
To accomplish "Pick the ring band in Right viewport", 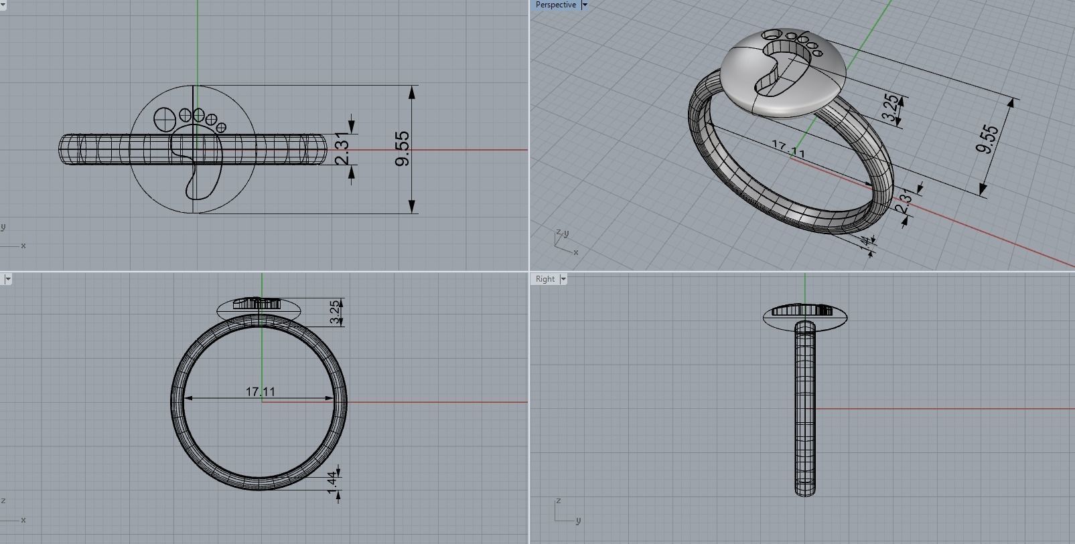I will (x=805, y=408).
